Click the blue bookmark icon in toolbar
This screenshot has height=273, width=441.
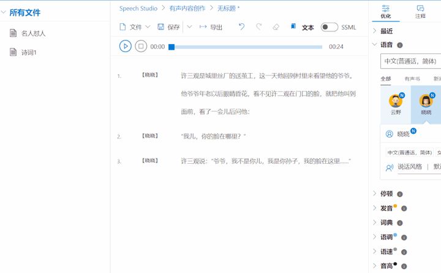coord(293,26)
